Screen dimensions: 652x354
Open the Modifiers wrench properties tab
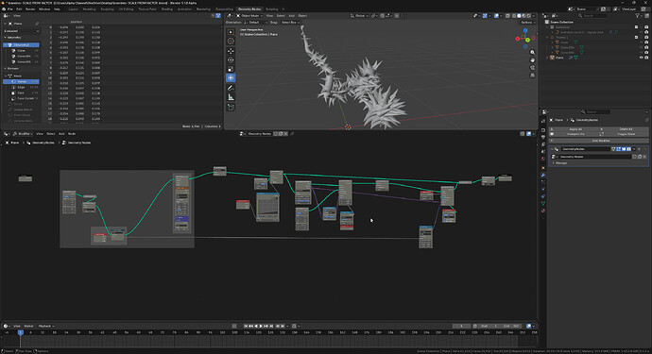pyautogui.click(x=543, y=176)
